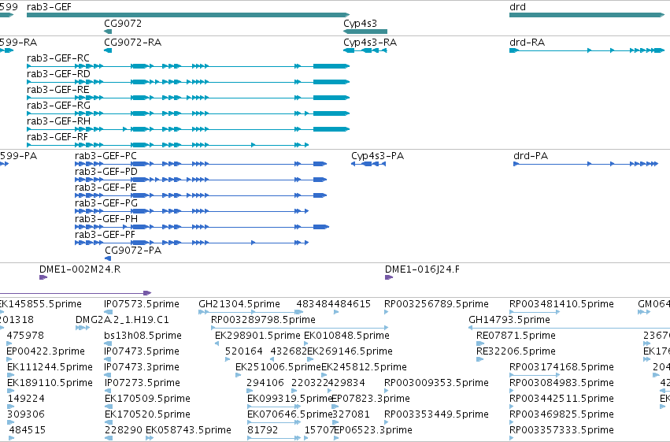Select the DME1-002M24.R feature
This screenshot has width=670, height=442.
pos(80,269)
